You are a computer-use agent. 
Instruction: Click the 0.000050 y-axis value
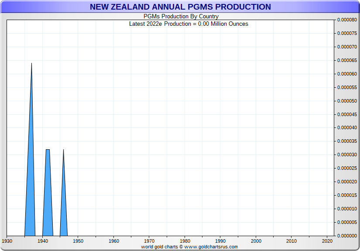347,101
